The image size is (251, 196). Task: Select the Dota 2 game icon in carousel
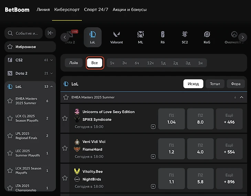click(70, 37)
